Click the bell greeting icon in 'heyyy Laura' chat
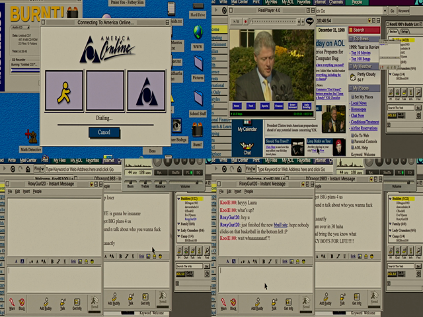This screenshot has width=423, height=317. tap(298, 262)
